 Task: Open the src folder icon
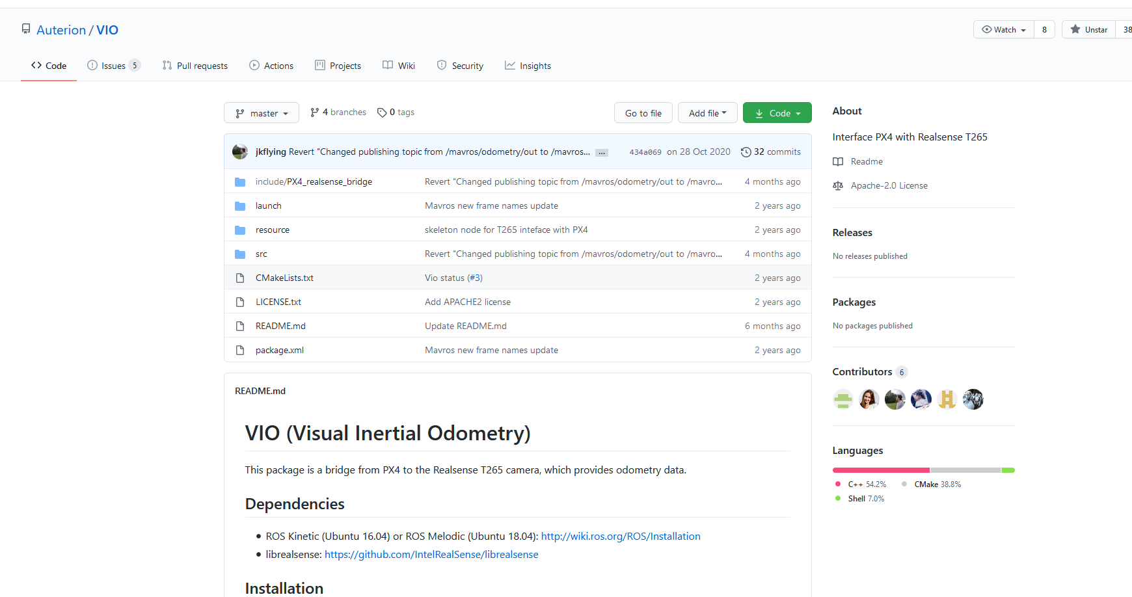tap(240, 254)
